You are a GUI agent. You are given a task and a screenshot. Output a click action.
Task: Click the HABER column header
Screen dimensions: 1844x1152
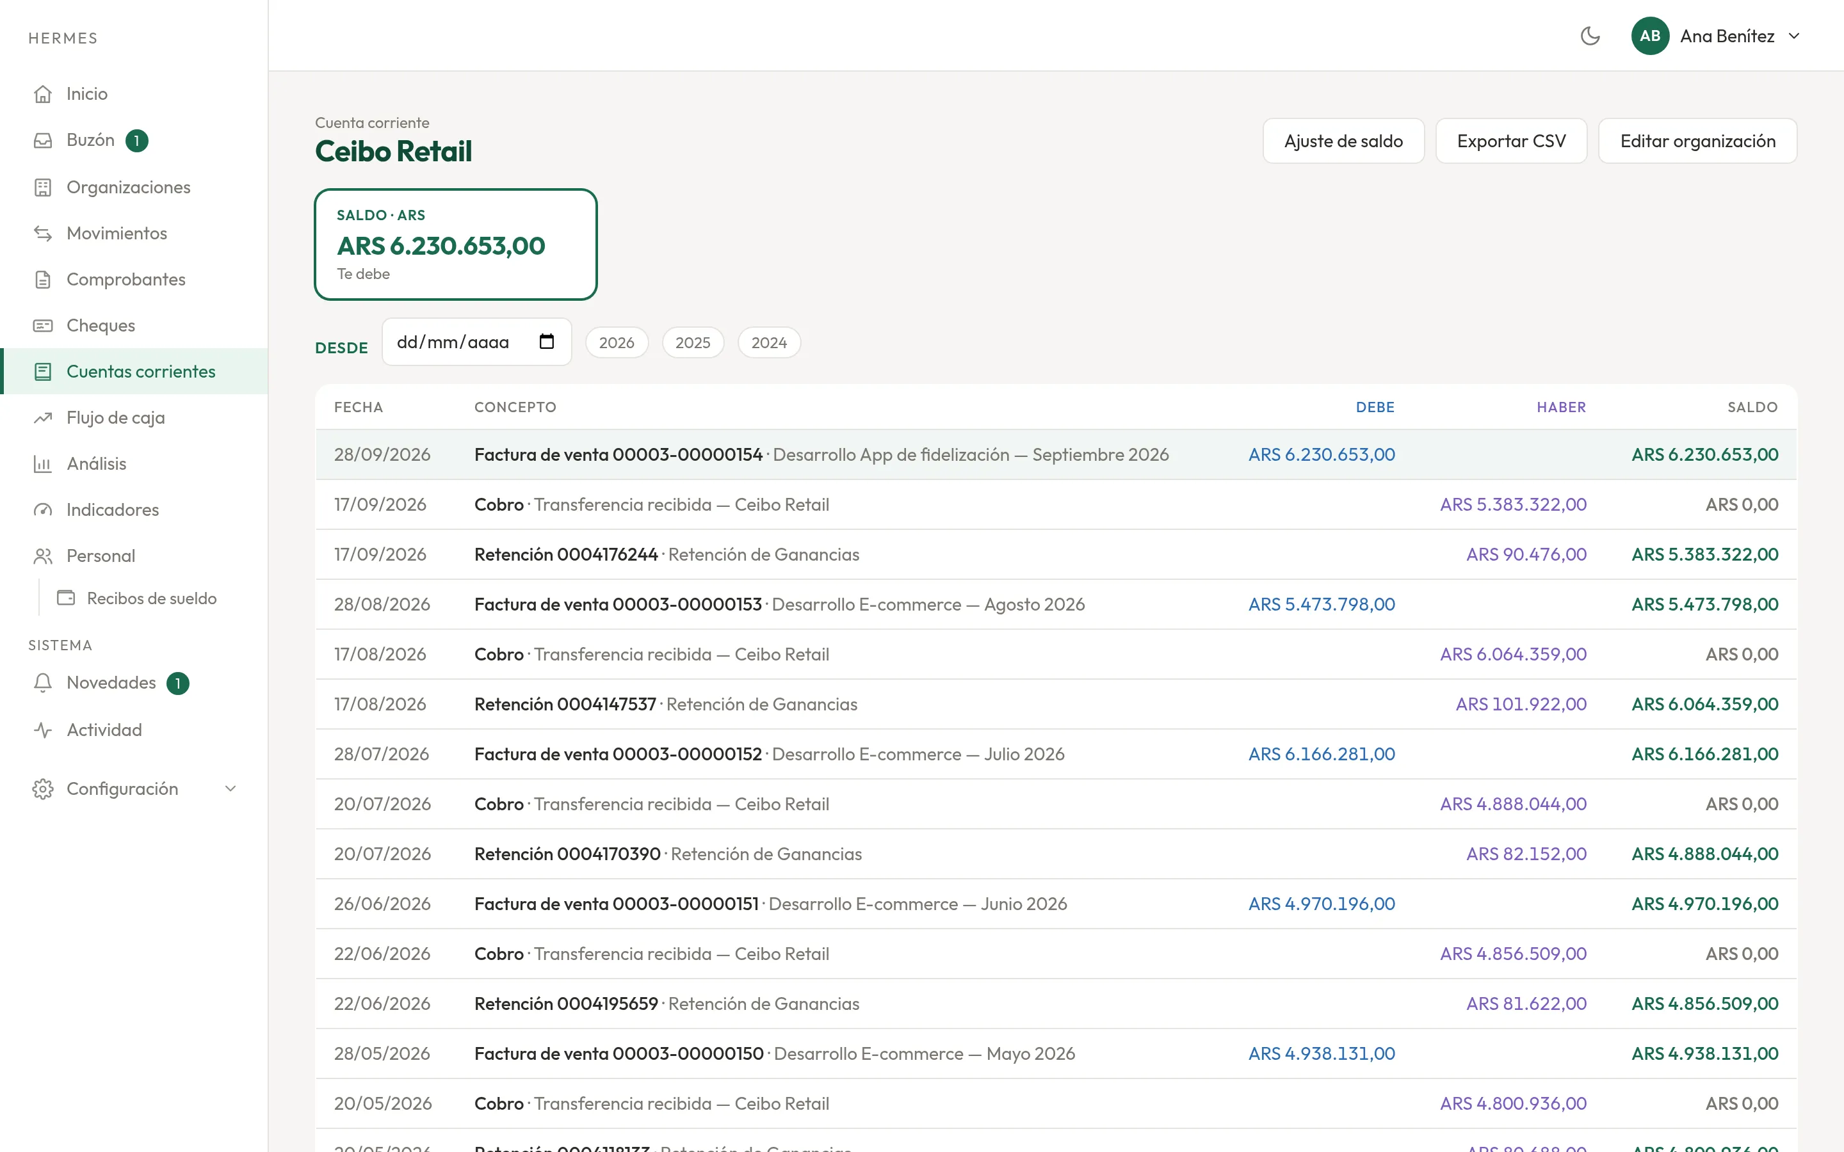1561,408
